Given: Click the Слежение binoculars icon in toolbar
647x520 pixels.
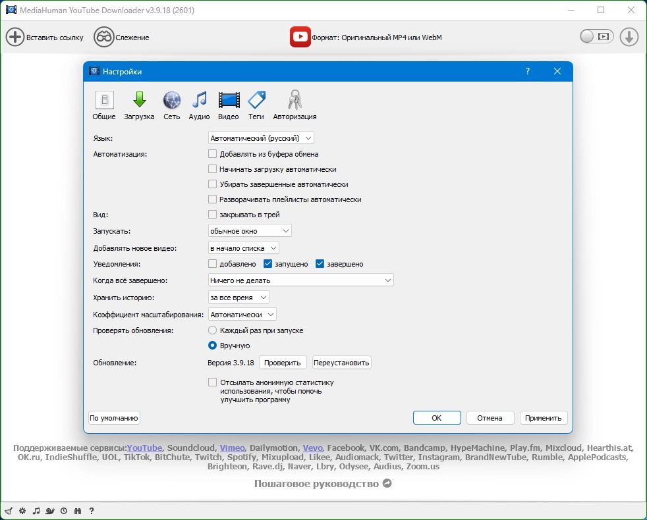Looking at the screenshot, I should point(103,37).
